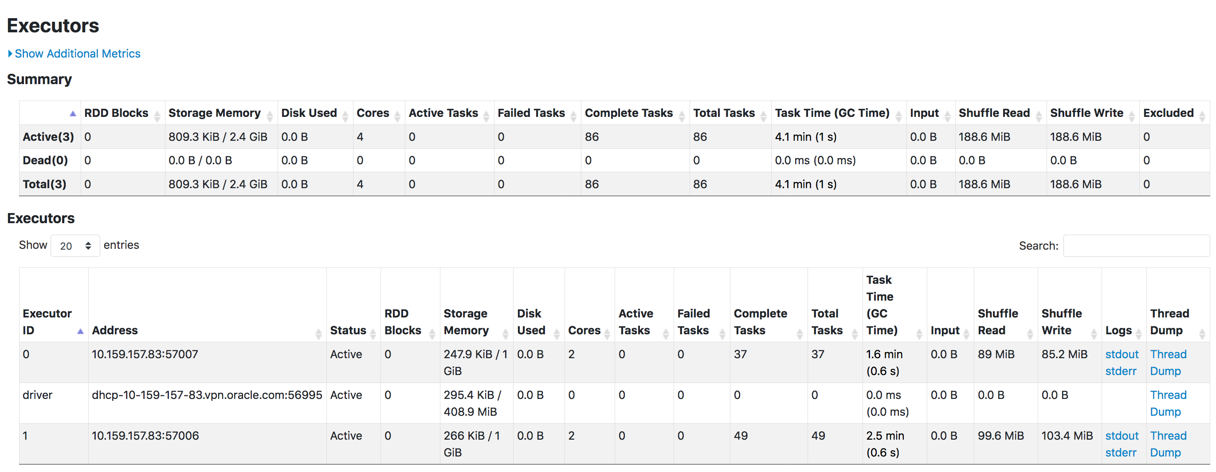The height and width of the screenshot is (472, 1216).
Task: Sort summary by Storage Memory column
Action: [221, 113]
